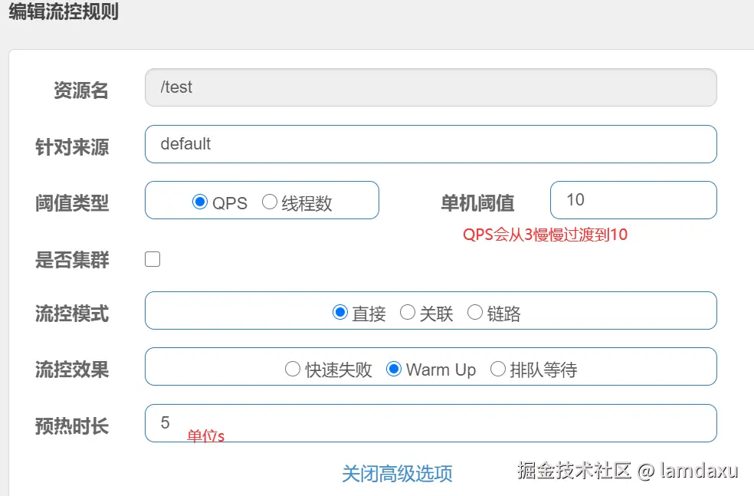This screenshot has width=754, height=496.
Task: Click the 链路 label text
Action: pos(503,314)
